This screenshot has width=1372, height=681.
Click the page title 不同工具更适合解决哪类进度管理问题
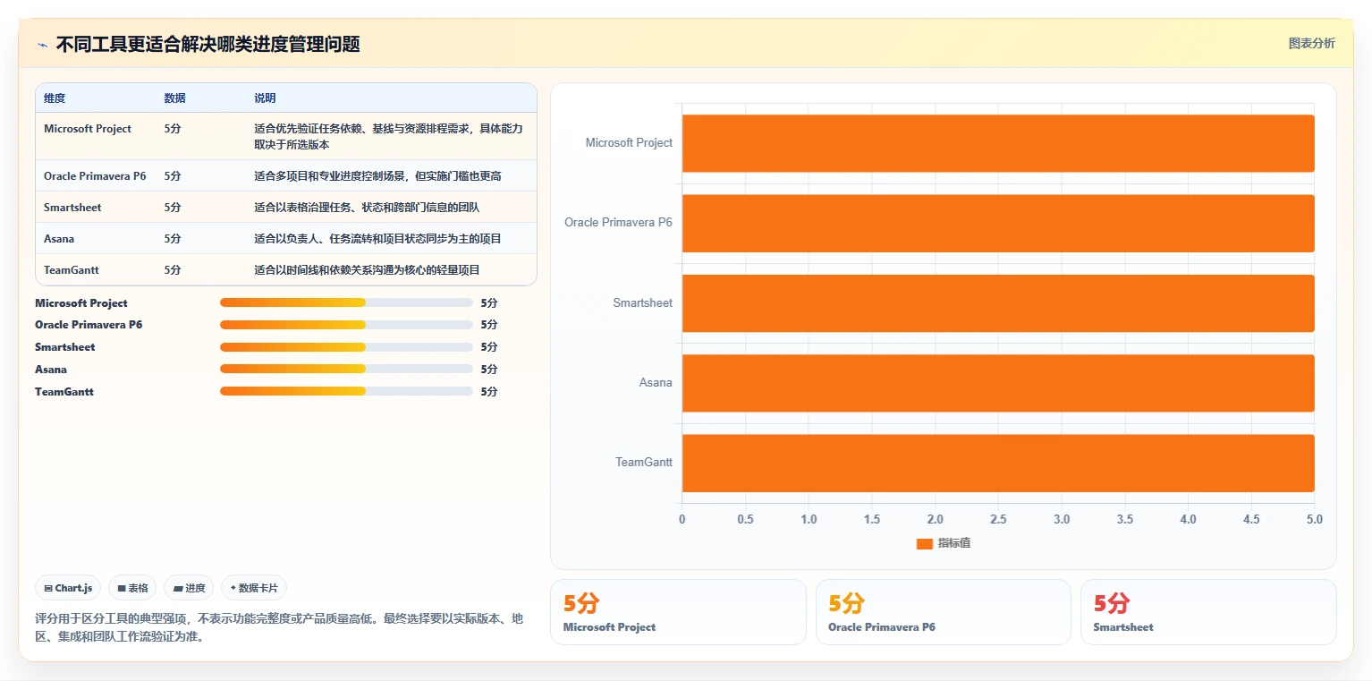pyautogui.click(x=207, y=45)
